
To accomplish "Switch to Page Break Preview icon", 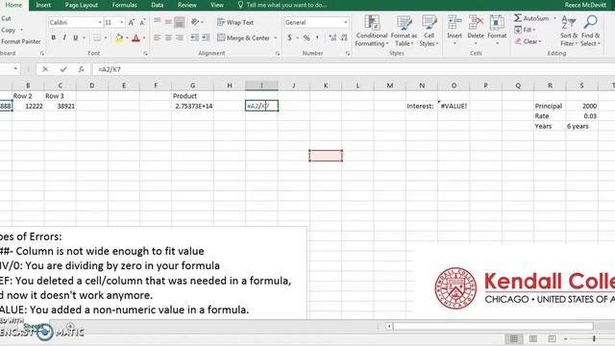I will (552, 338).
